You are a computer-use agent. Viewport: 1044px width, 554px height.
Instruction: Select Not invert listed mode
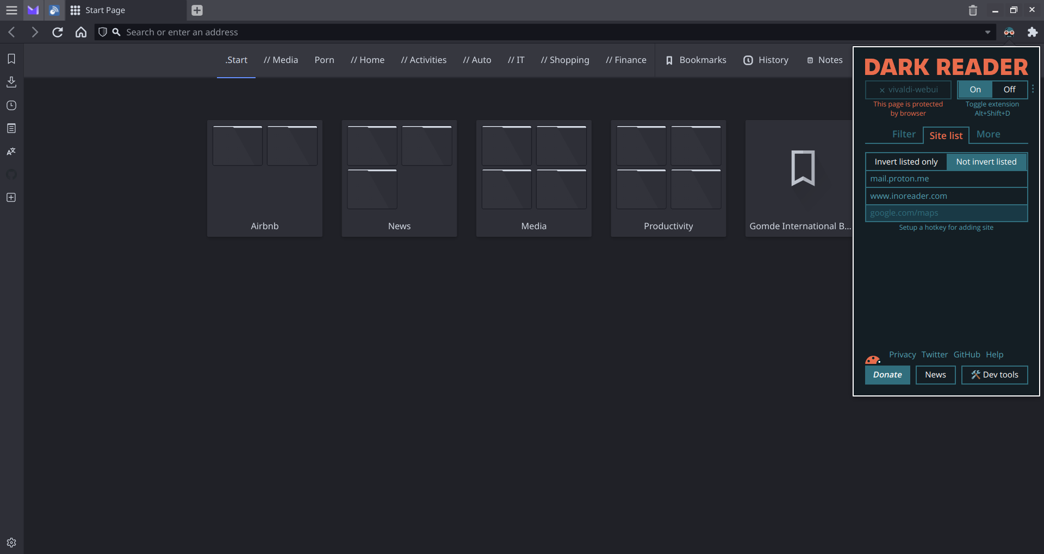[x=986, y=161]
